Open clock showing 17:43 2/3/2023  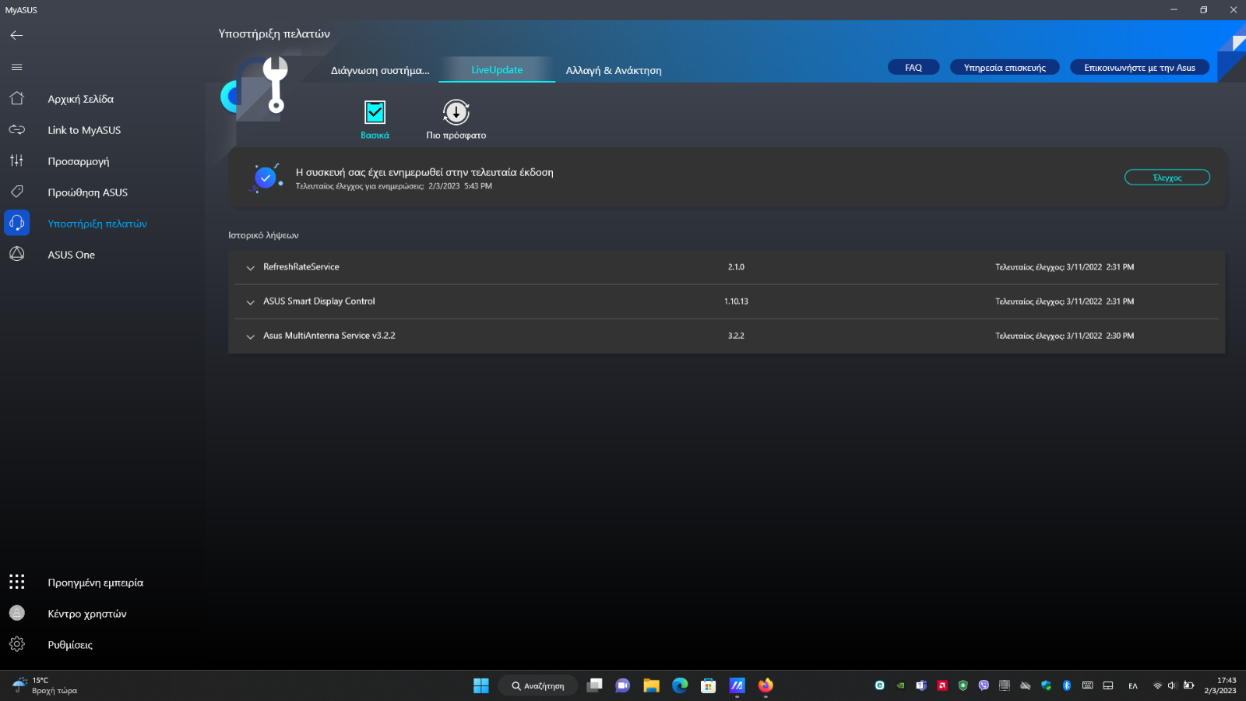coord(1221,685)
